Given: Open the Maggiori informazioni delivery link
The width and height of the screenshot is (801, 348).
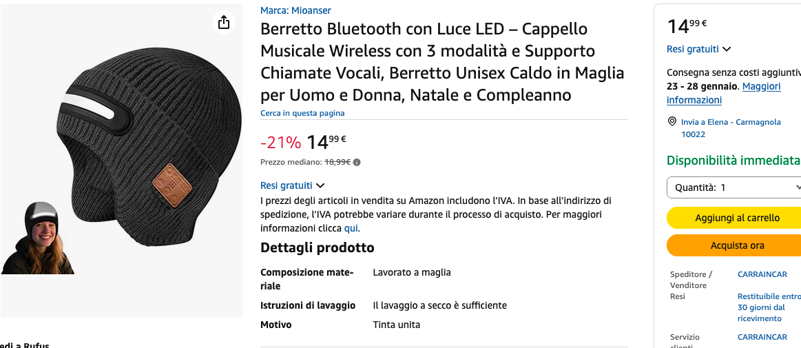Looking at the screenshot, I should coord(723,93).
